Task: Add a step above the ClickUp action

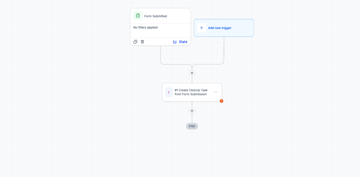Action: [x=192, y=73]
